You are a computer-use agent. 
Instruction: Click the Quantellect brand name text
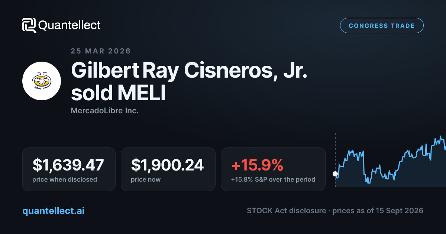[70, 25]
